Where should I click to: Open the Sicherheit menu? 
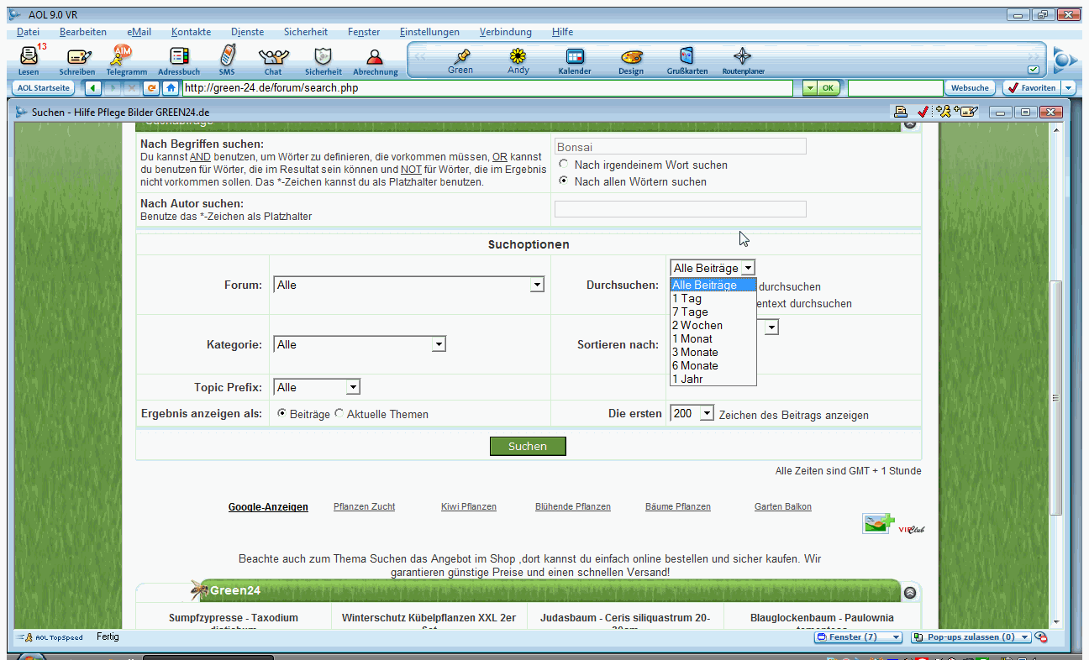point(305,32)
